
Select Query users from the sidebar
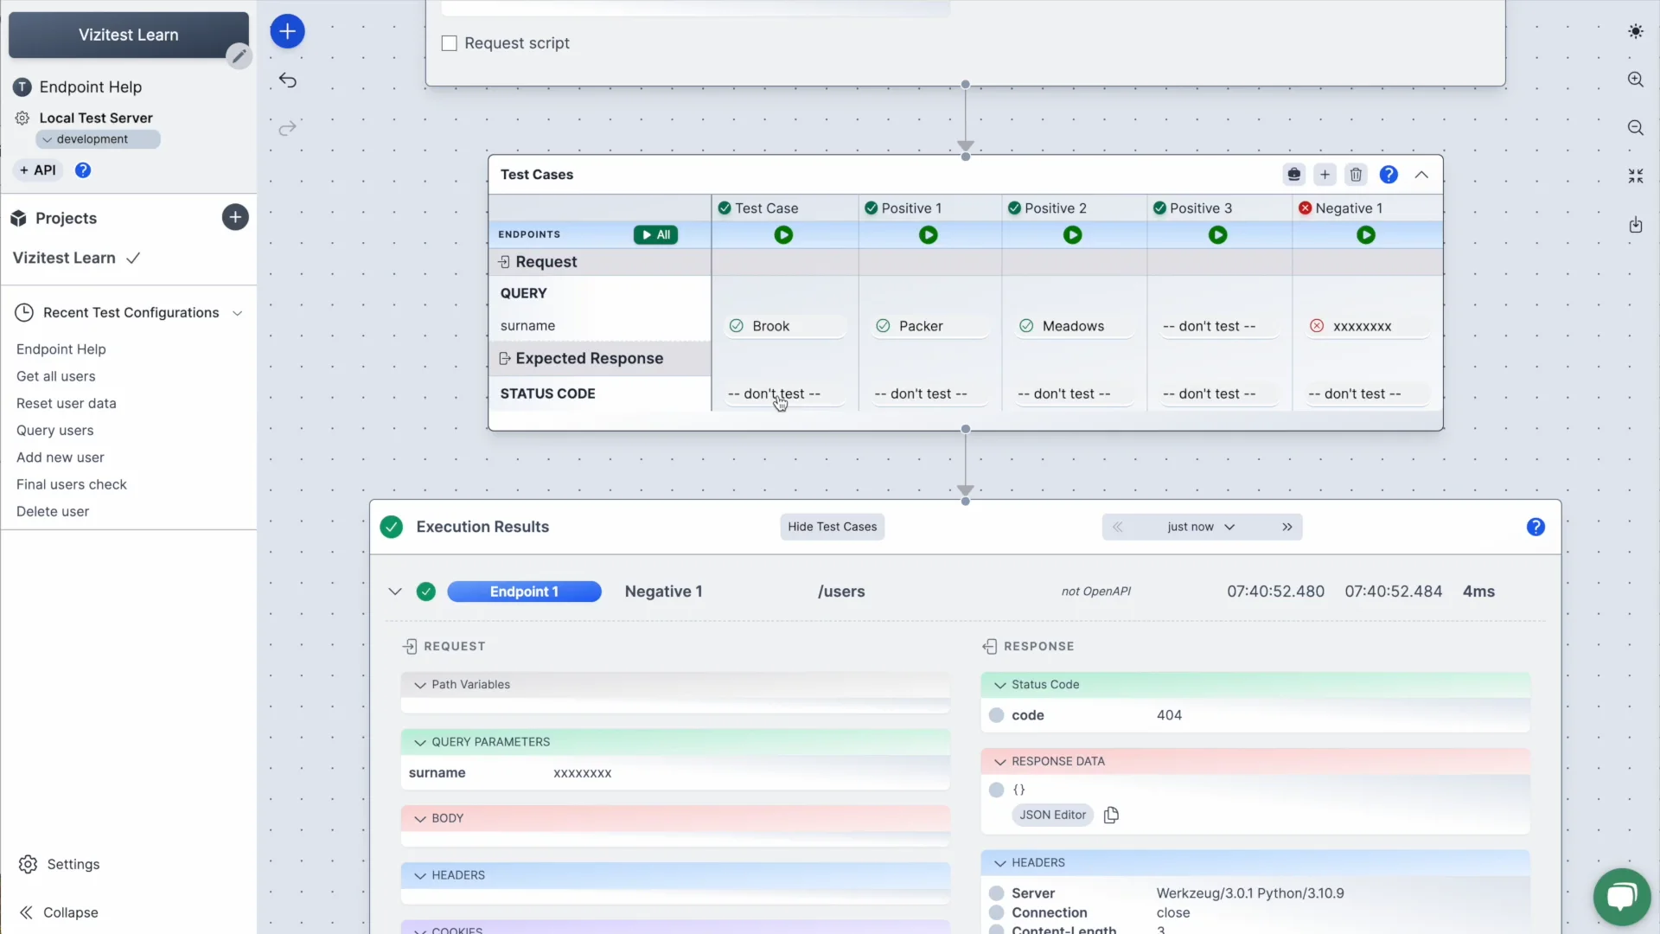click(54, 430)
